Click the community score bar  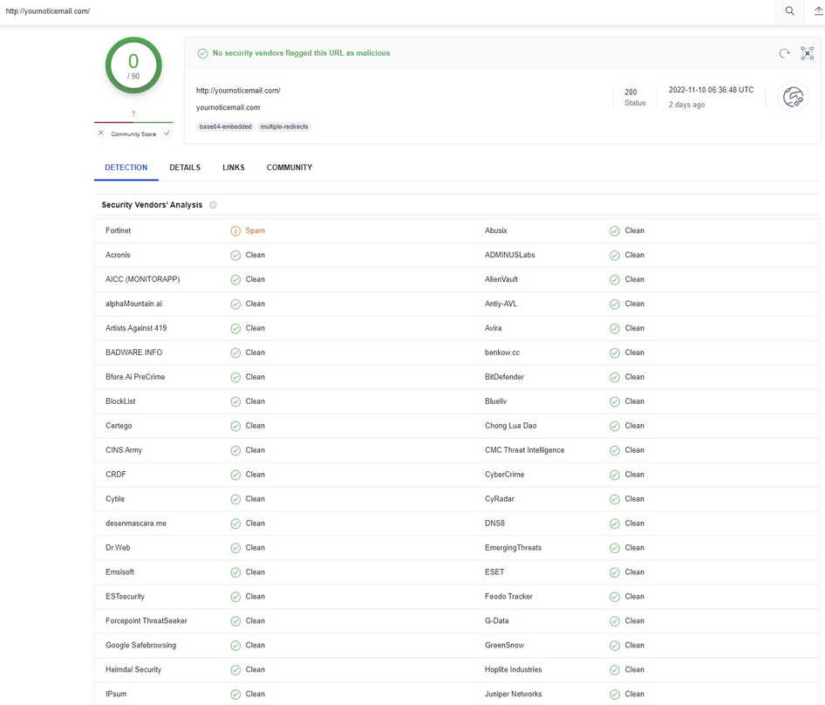pos(133,122)
